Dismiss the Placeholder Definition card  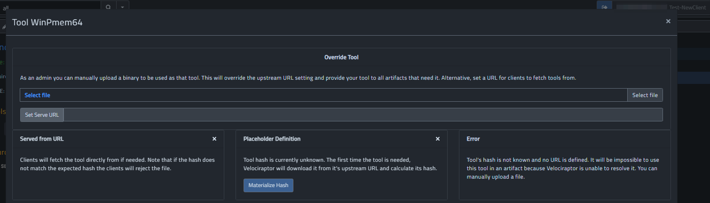438,139
